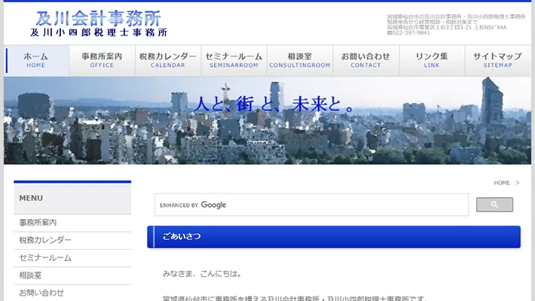Open セミナールーム in the sidebar MENU
This screenshot has height=301, width=535.
pos(45,257)
